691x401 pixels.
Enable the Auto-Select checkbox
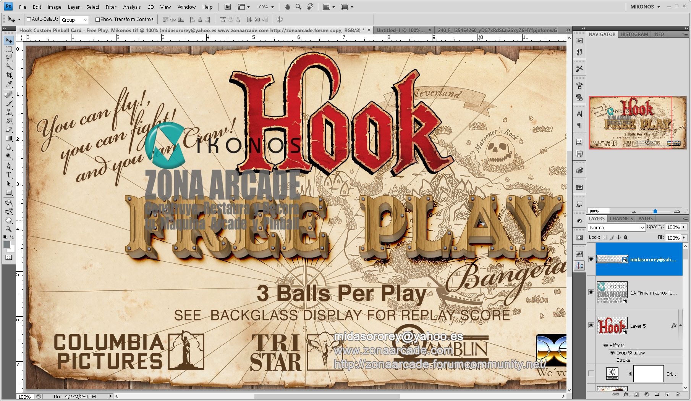[x=29, y=19]
